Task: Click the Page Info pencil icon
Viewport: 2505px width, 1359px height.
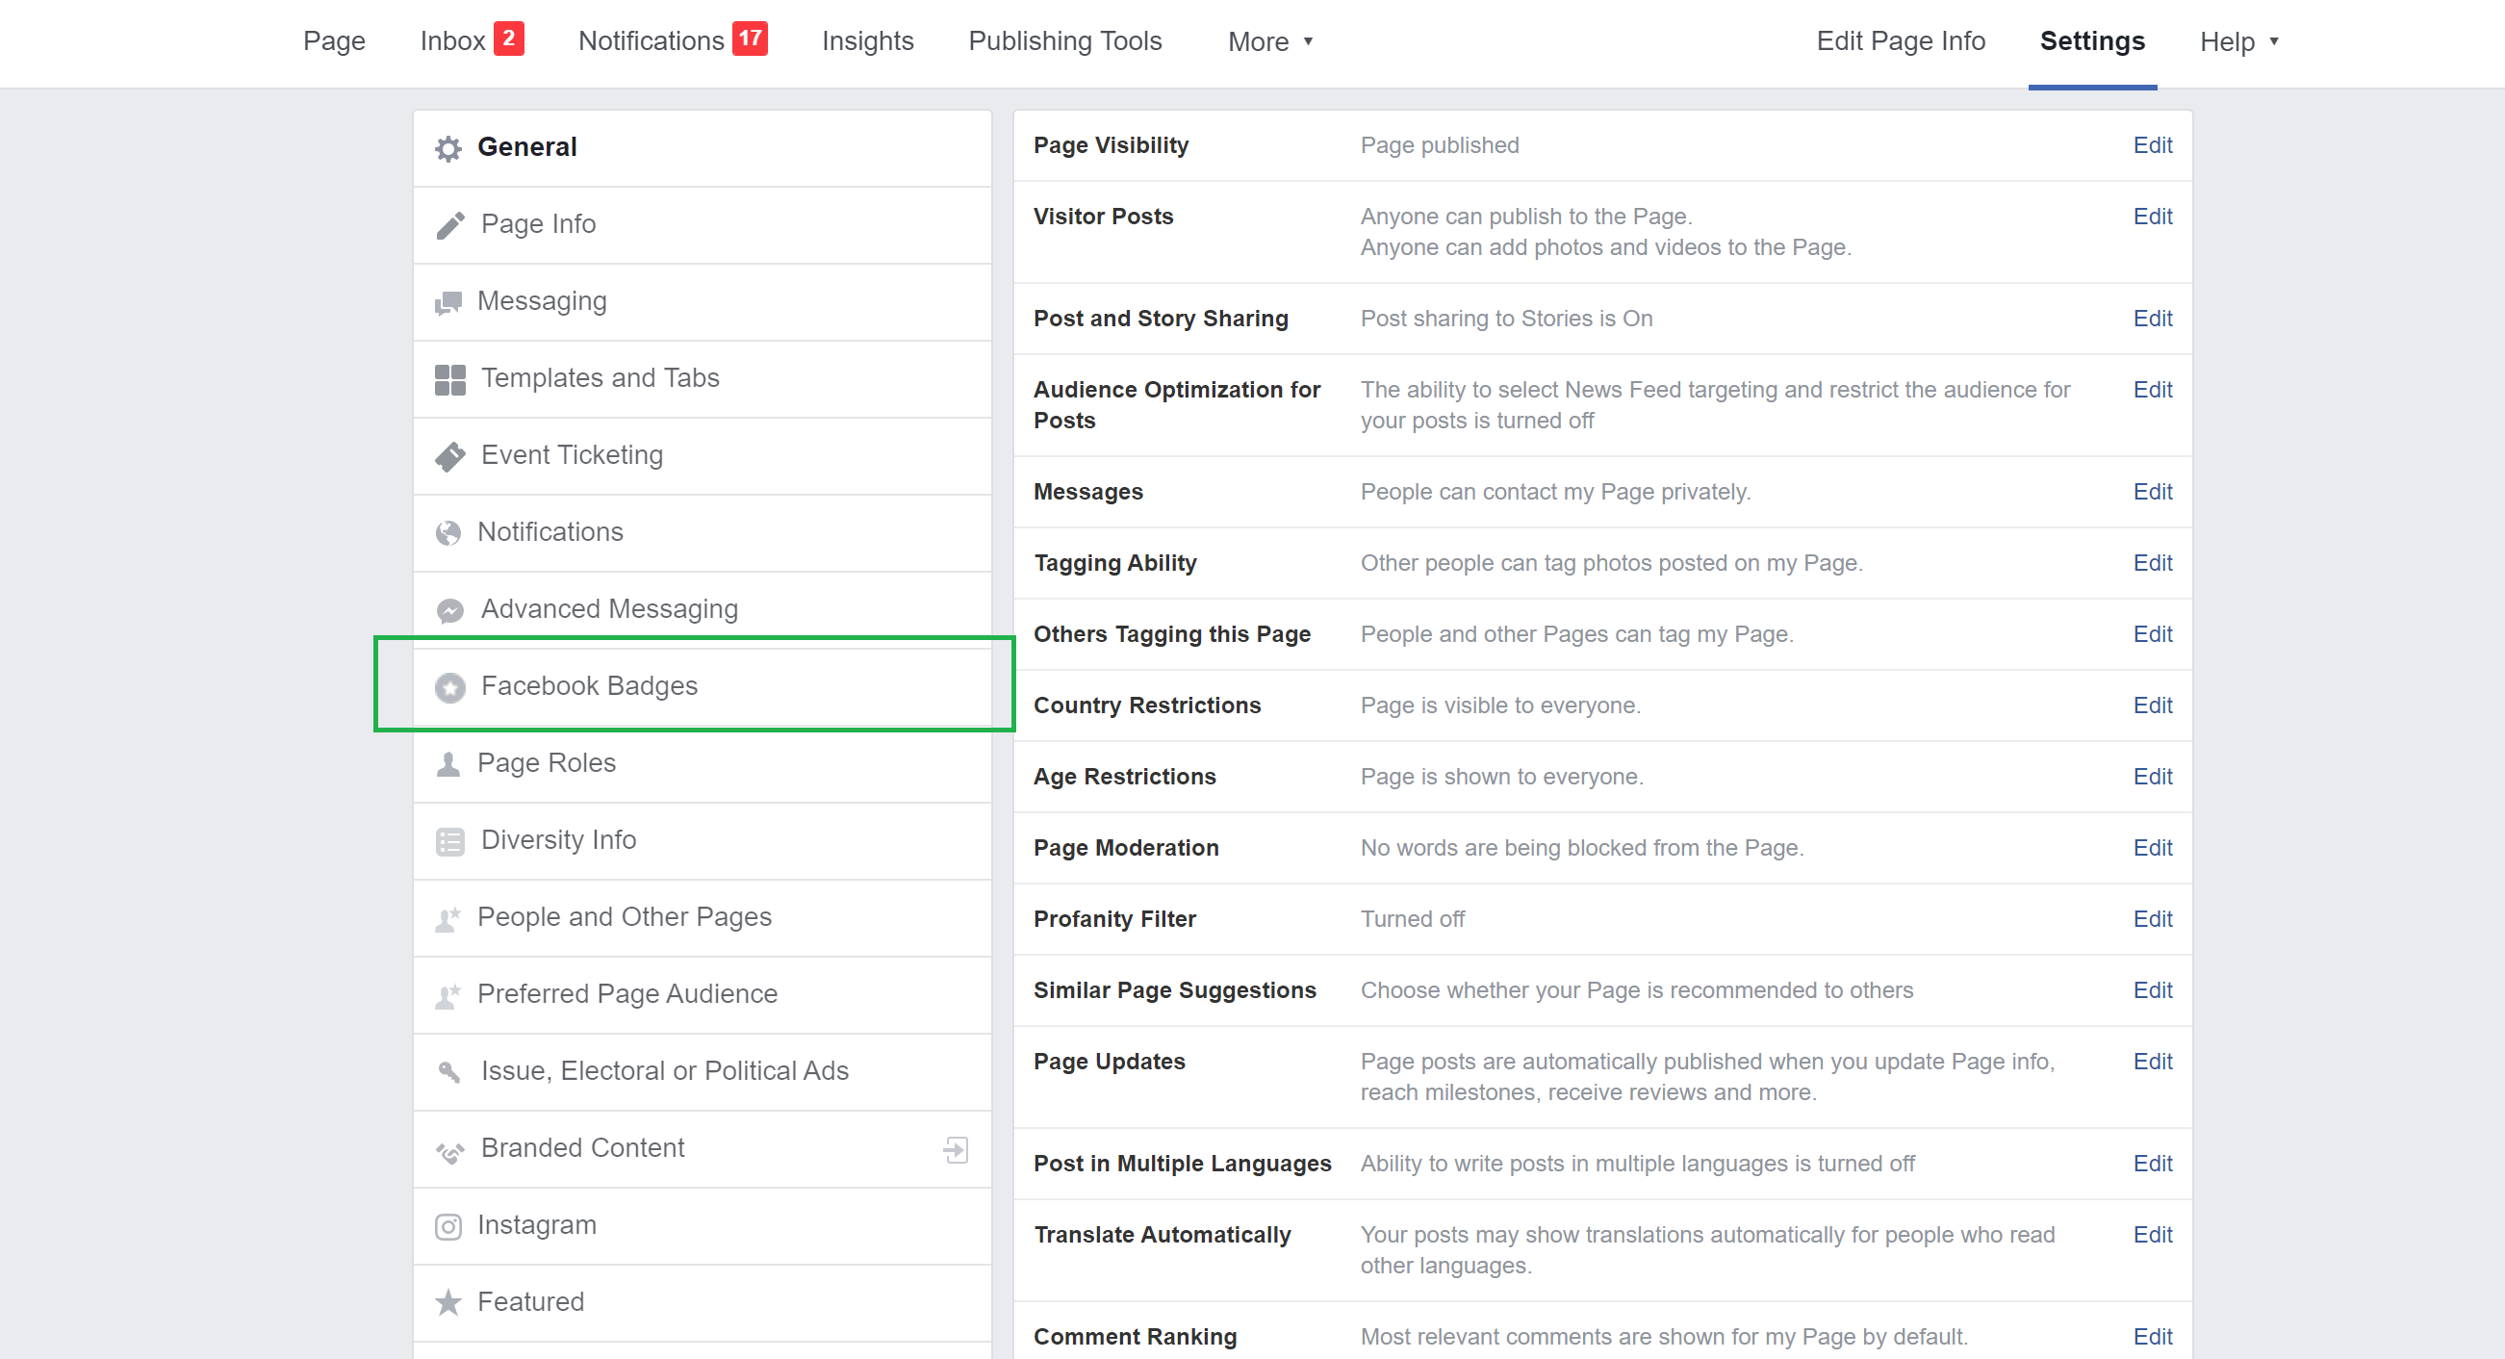Action: point(449,224)
